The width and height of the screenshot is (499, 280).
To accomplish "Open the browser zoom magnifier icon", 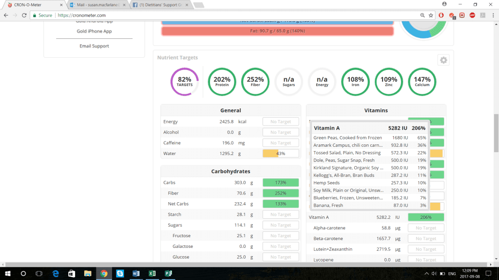I will pos(422,15).
